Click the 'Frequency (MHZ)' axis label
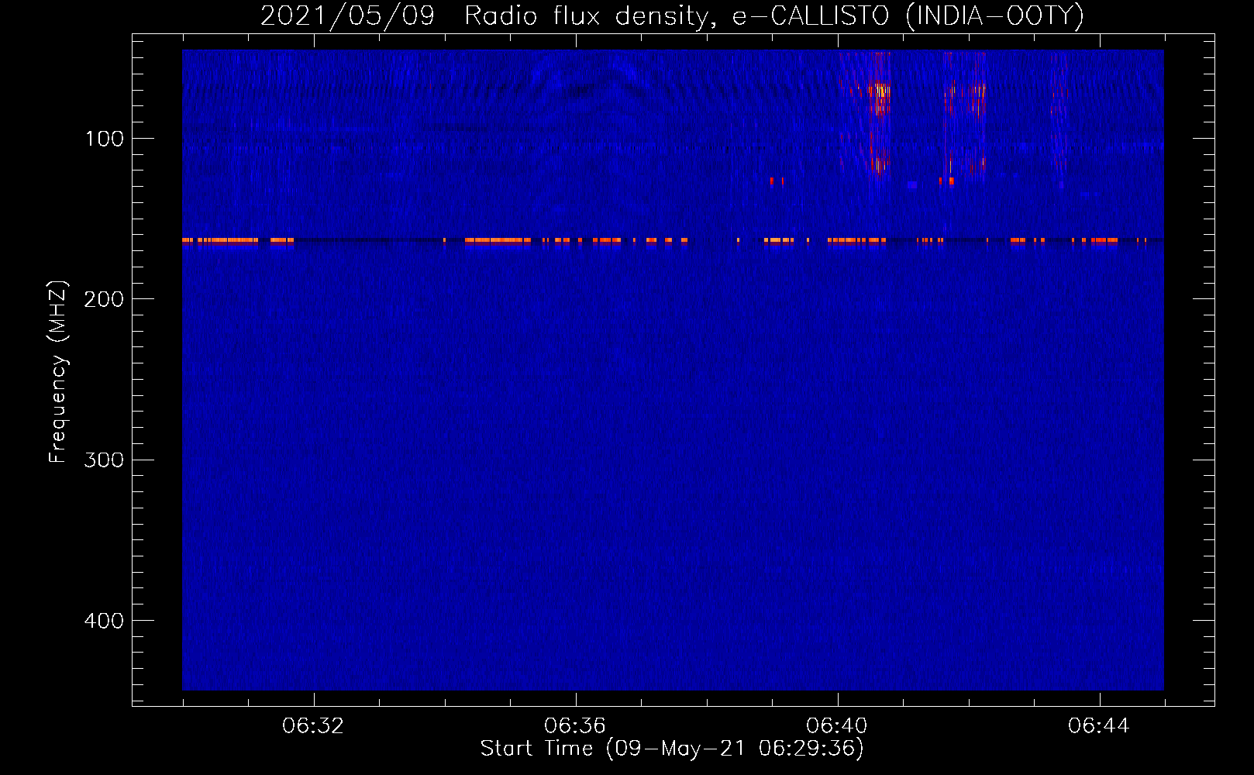 tap(57, 371)
